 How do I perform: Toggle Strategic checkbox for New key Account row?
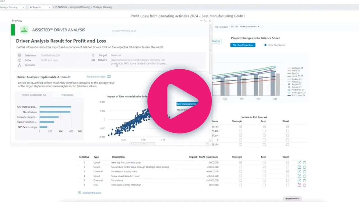tap(240, 162)
